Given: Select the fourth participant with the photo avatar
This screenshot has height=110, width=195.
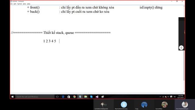Looking at the screenshot, I should pyautogui.click(x=165, y=105).
